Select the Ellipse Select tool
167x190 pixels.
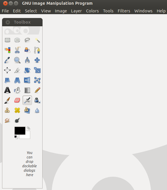(x=17, y=40)
